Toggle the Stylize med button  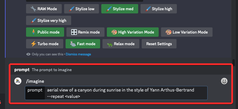pos(120,9)
